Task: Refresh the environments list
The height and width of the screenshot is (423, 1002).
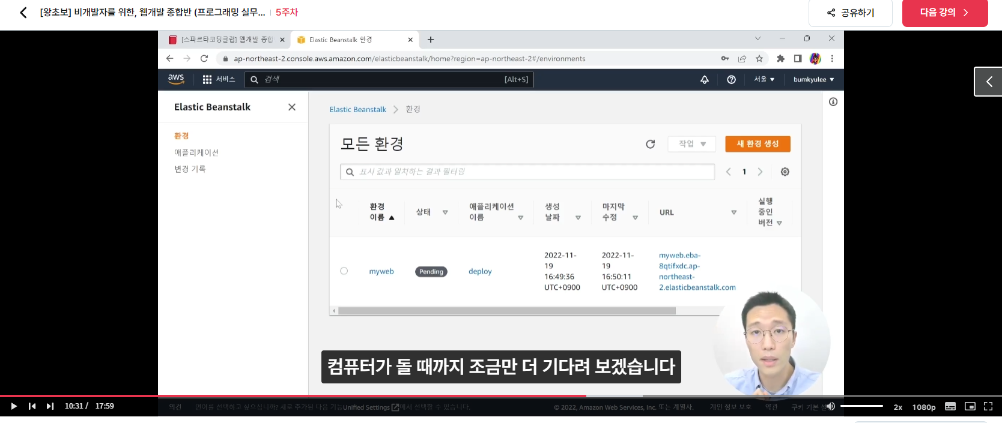Action: [650, 144]
